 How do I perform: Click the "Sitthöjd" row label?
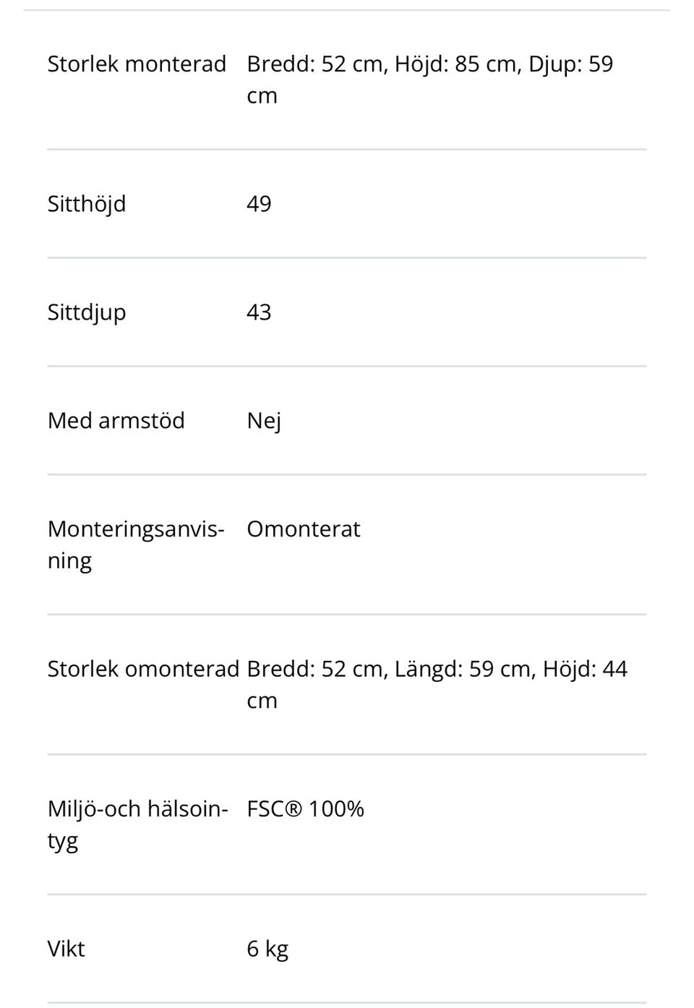(87, 203)
